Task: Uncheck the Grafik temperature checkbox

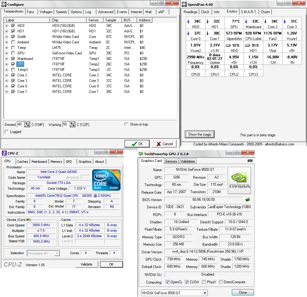Action: tap(13, 37)
